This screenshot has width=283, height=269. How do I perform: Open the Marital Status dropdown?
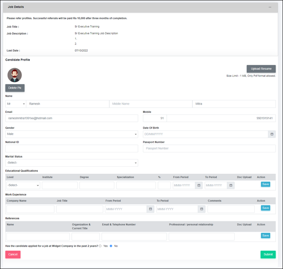tap(71, 163)
